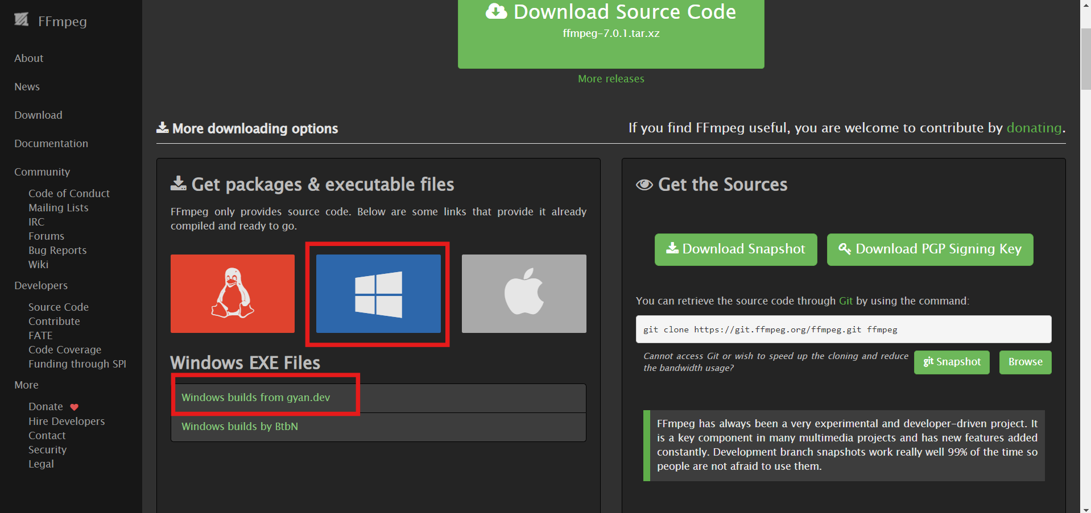Open Mailing Lists link
Image resolution: width=1091 pixels, height=513 pixels.
click(59, 207)
